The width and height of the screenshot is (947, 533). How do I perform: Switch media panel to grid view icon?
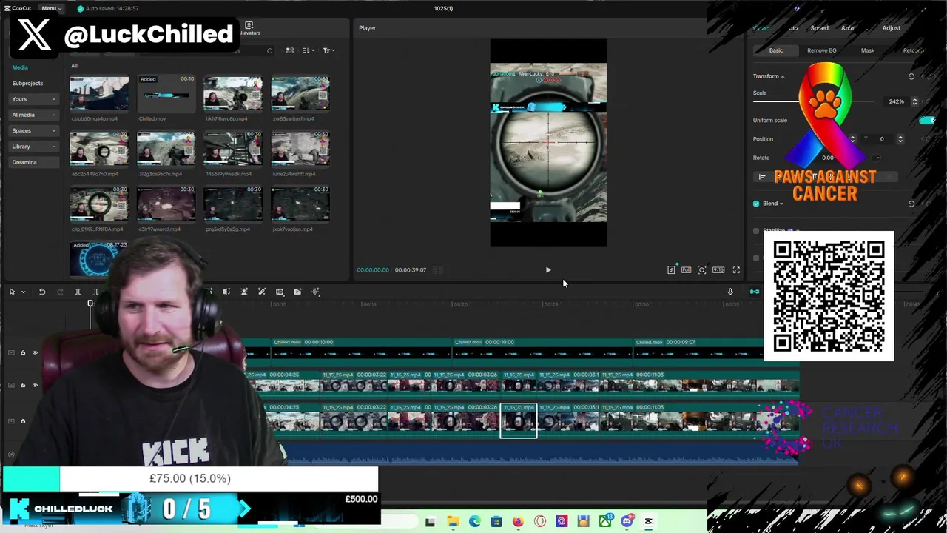coord(290,50)
